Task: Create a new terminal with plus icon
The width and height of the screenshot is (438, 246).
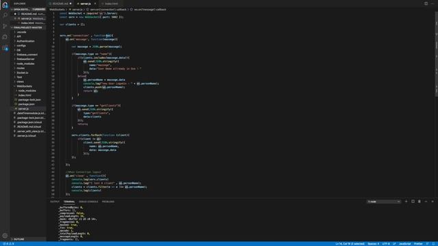Action: 406,202
